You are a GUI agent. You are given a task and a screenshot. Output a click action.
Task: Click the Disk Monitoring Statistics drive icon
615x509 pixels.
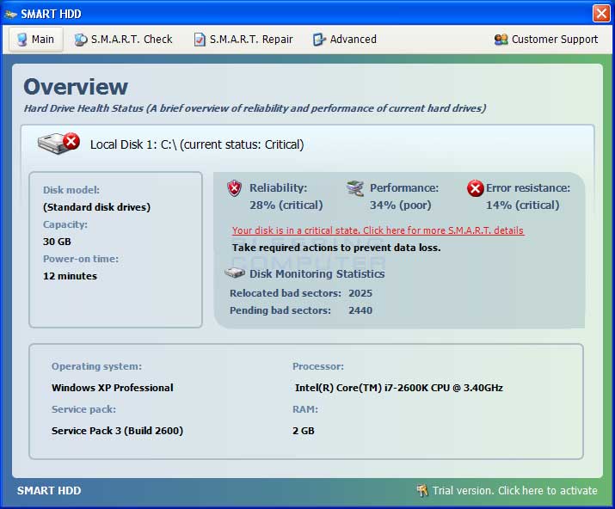click(235, 273)
